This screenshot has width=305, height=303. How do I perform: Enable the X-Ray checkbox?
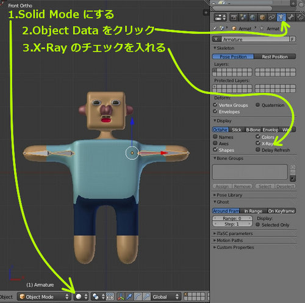point(258,143)
